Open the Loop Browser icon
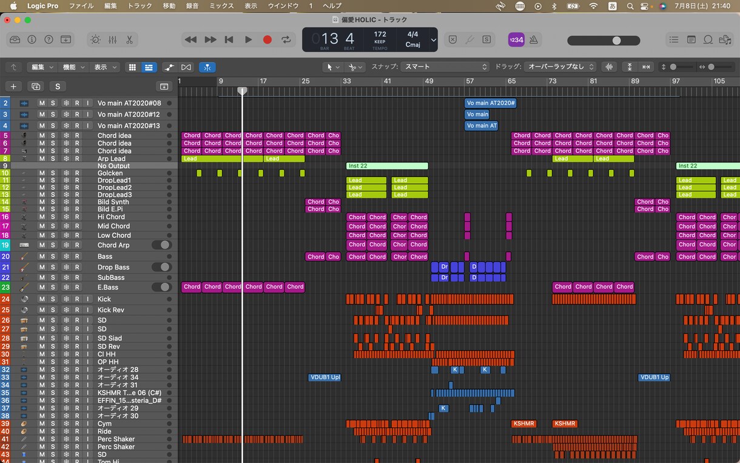Image resolution: width=740 pixels, height=463 pixels. 708,39
